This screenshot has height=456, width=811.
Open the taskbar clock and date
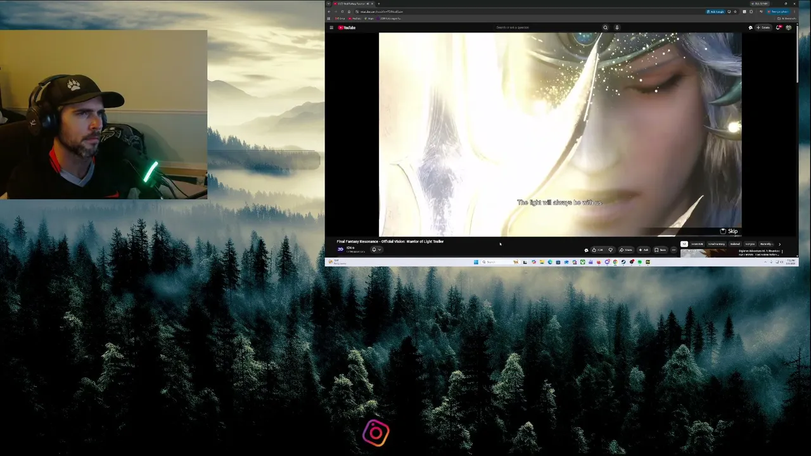click(x=789, y=262)
